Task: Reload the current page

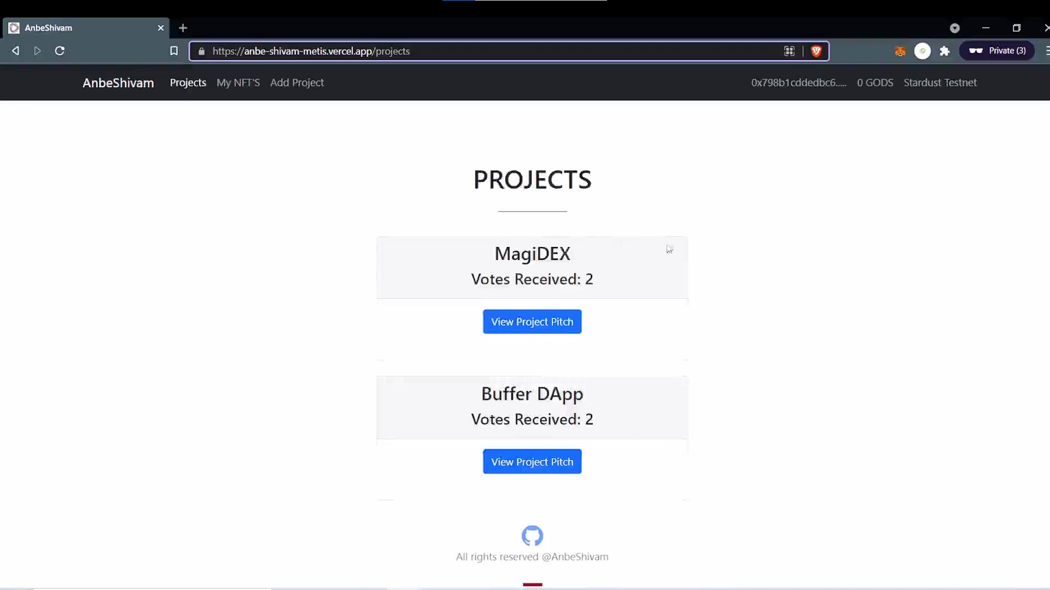Action: pos(60,51)
